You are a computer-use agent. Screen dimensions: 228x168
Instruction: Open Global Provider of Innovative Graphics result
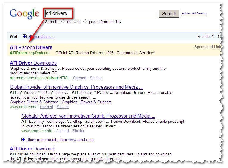76,87
